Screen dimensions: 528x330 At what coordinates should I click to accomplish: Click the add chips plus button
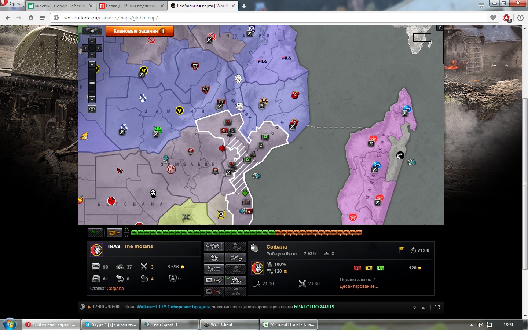[114, 232]
